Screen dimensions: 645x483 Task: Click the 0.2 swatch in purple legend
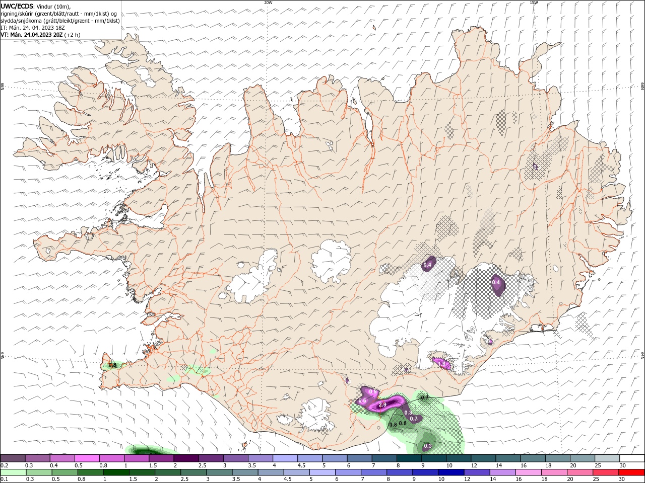[13, 458]
